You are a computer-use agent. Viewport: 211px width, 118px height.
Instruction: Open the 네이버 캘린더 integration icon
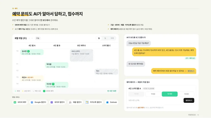tap(52, 102)
